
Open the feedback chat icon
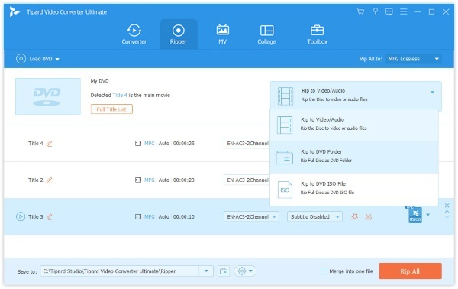[x=389, y=11]
